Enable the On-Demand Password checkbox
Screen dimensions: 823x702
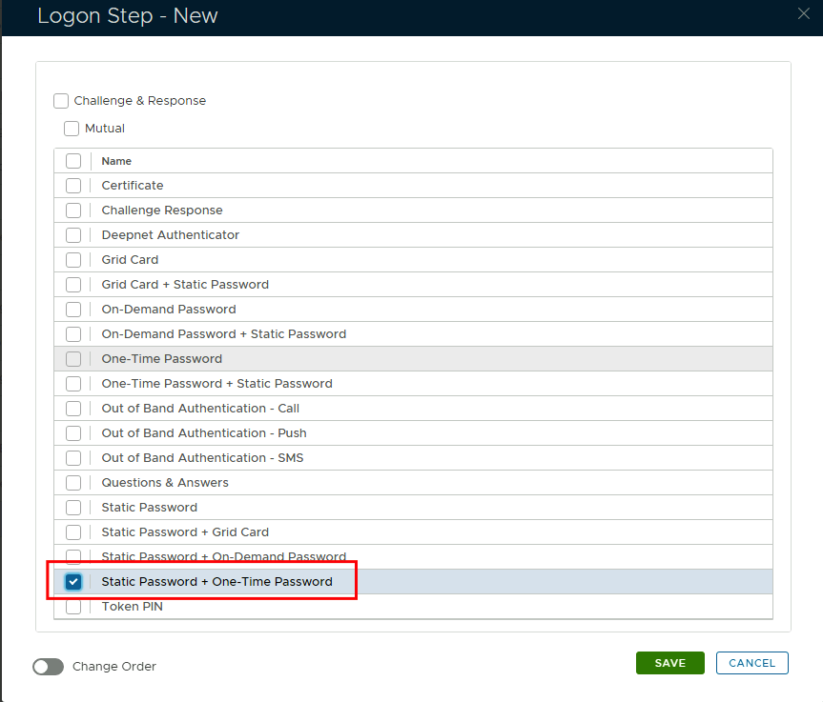(x=73, y=310)
